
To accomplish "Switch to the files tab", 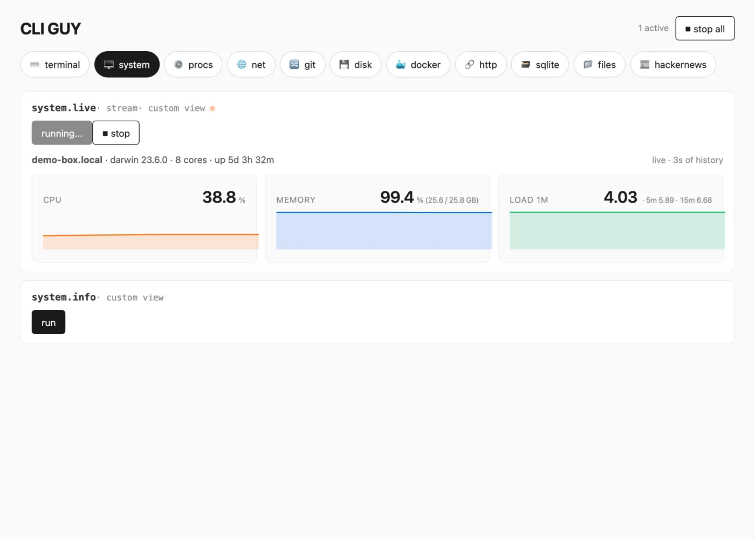I will point(600,65).
